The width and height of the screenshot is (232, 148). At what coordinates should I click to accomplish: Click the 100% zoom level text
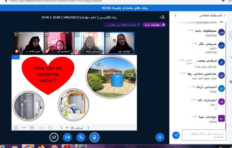click(41, 128)
